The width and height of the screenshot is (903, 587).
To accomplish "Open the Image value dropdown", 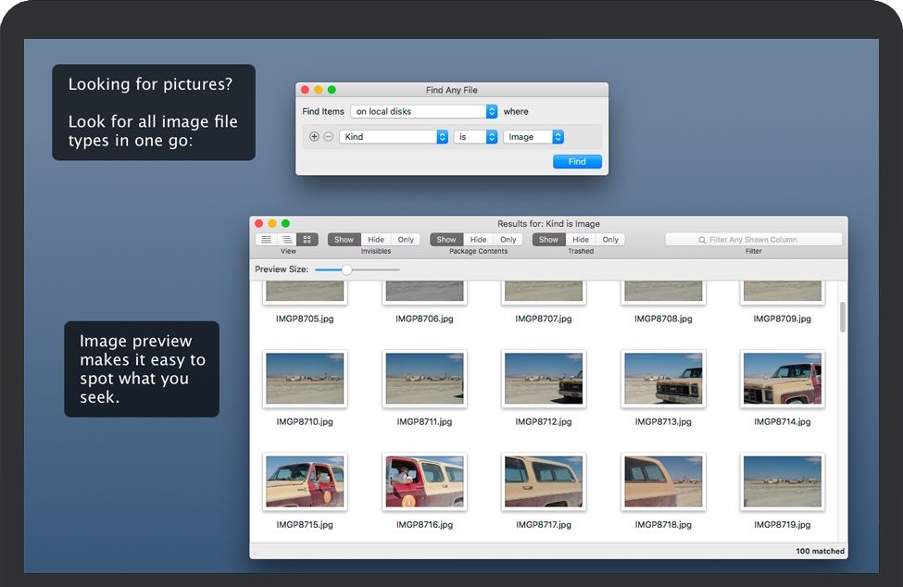I will pos(533,137).
